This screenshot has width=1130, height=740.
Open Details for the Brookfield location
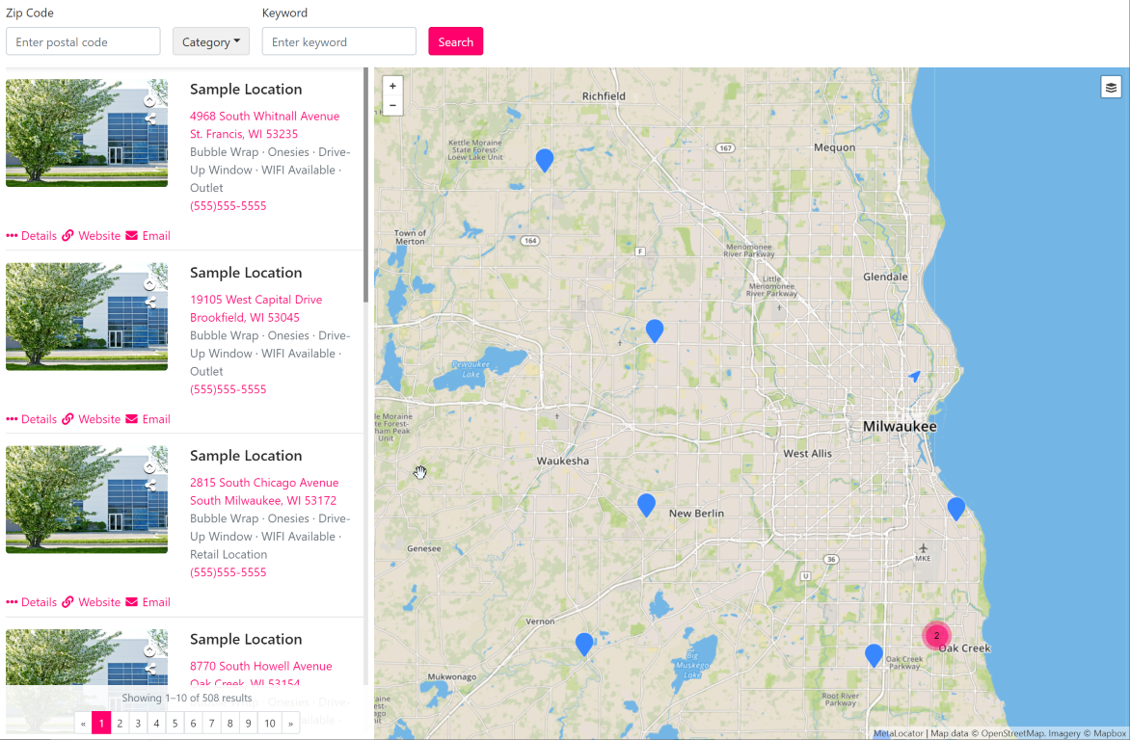(x=31, y=418)
